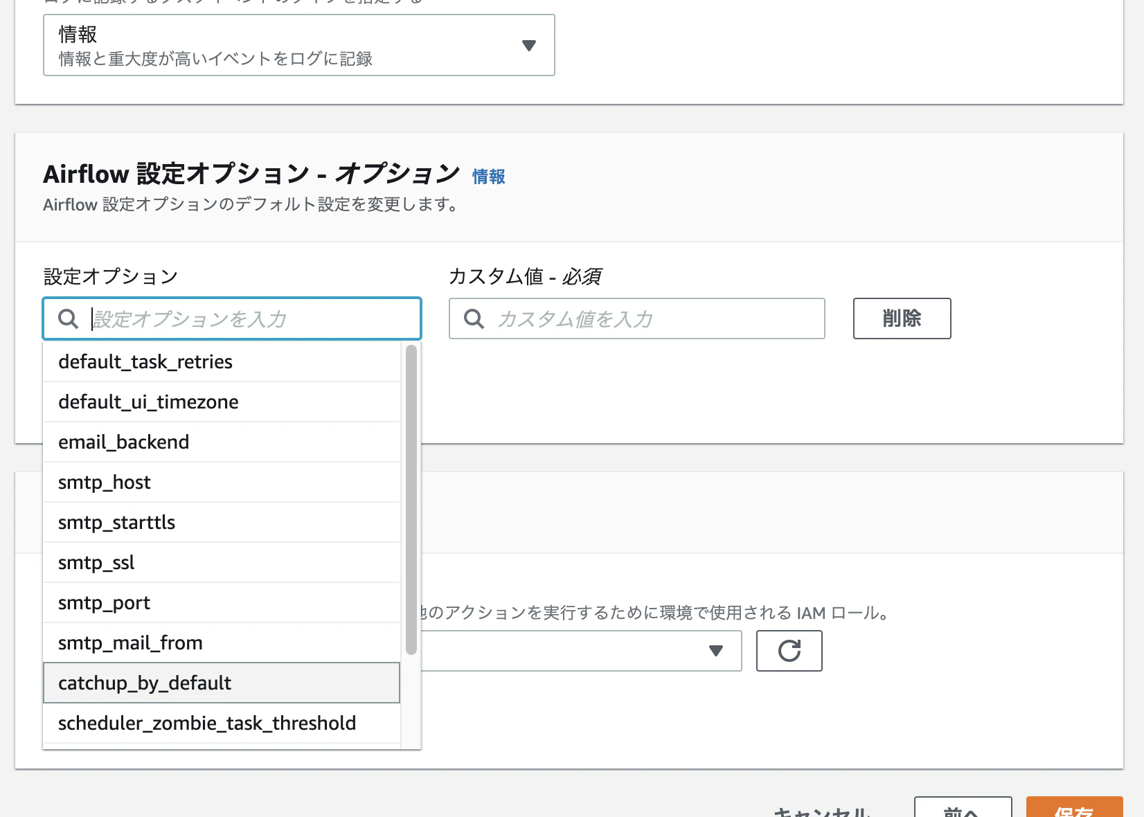Viewport: 1144px width, 817px height.
Task: Select smtp_starttls option
Action: [222, 523]
